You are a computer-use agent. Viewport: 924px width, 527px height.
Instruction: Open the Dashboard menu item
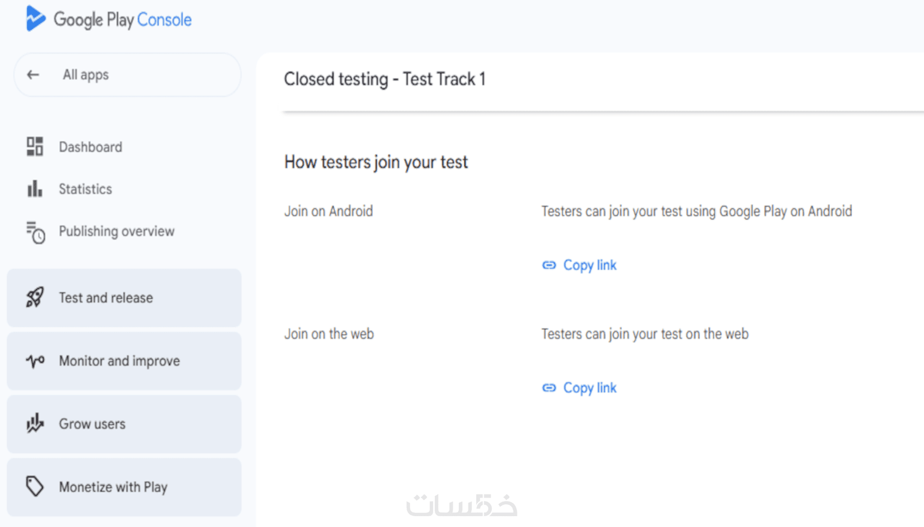click(x=90, y=147)
